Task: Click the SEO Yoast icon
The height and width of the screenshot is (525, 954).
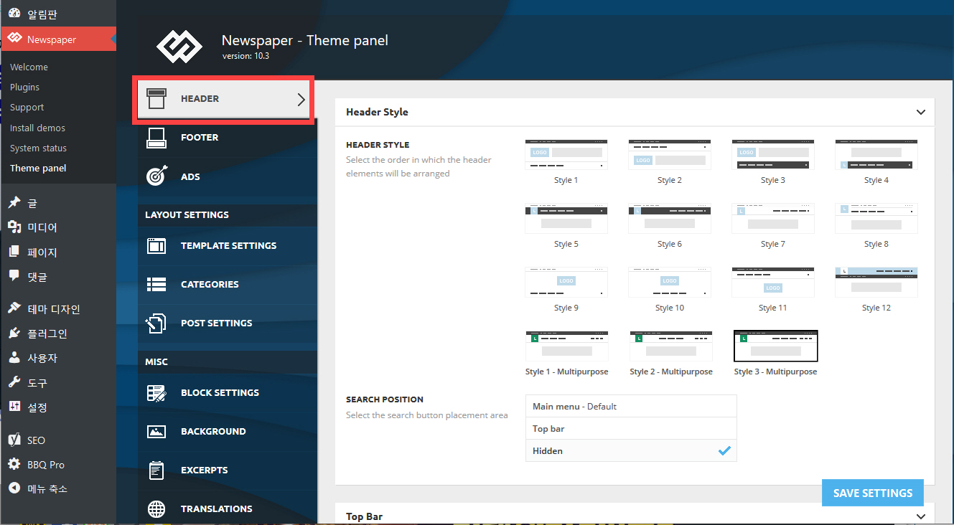Action: 14,440
